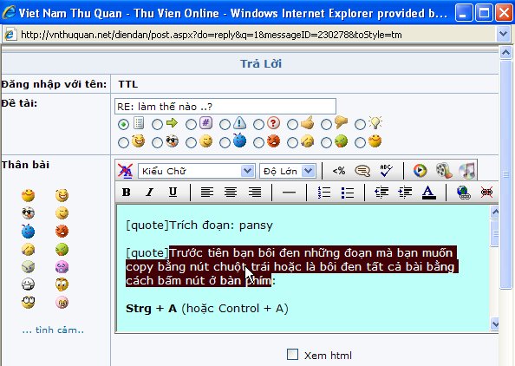Insert hyperlink using globe icon

[464, 193]
